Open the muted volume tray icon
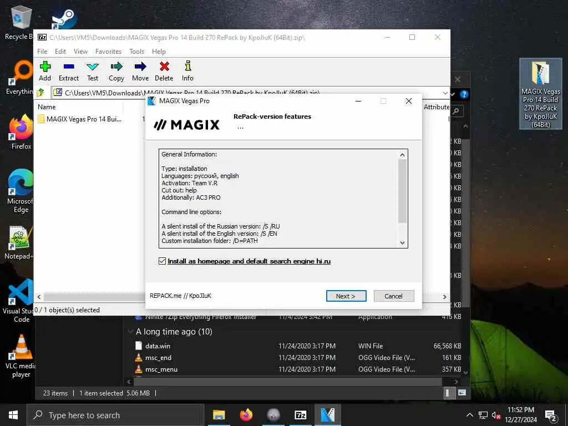568x426 pixels. tap(496, 415)
